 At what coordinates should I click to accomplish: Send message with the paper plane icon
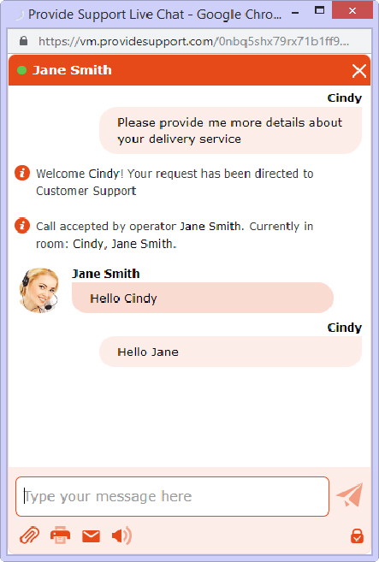click(350, 495)
